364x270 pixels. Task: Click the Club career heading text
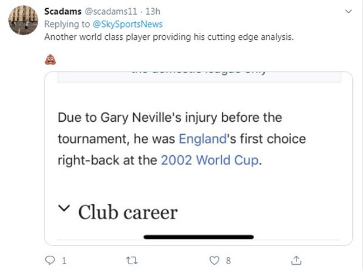[x=127, y=211]
